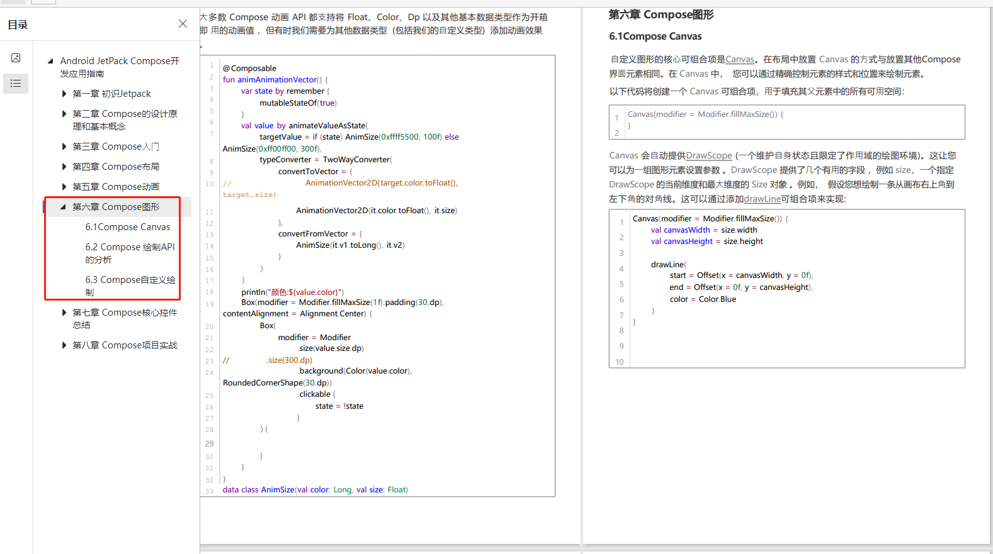Image resolution: width=993 pixels, height=554 pixels.
Task: Click the 6.1Compose Canvas heading on the page
Action: 655,36
